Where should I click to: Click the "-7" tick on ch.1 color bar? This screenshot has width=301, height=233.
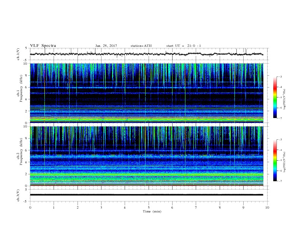click(x=280, y=118)
